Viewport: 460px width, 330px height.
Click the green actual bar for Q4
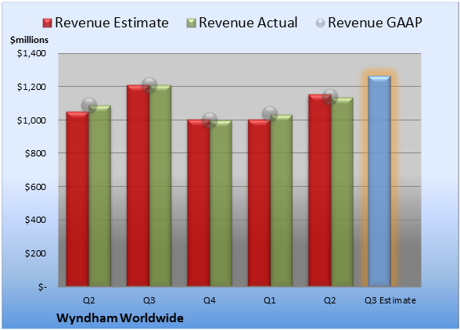coord(221,203)
